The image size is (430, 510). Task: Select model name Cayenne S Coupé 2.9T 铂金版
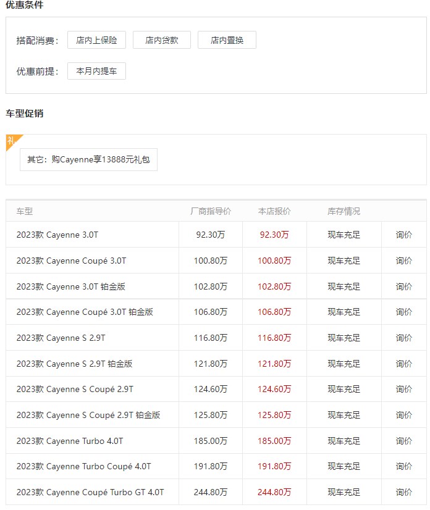tap(88, 415)
